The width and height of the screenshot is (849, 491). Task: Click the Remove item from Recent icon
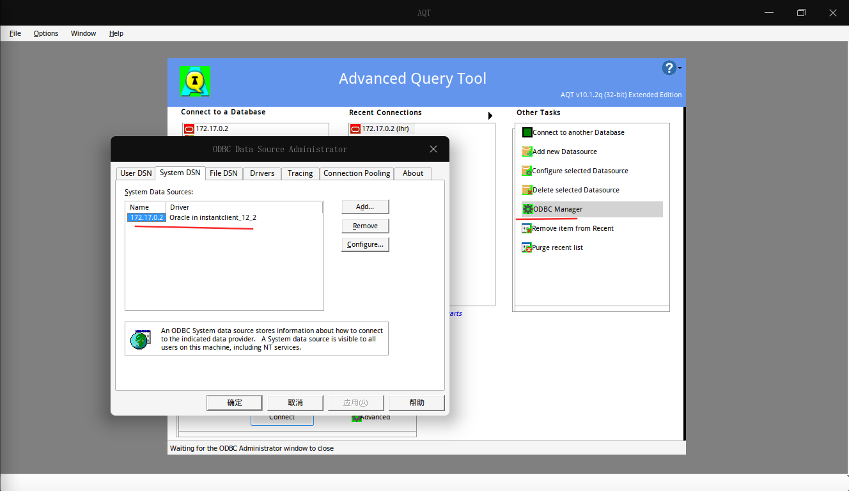click(527, 228)
